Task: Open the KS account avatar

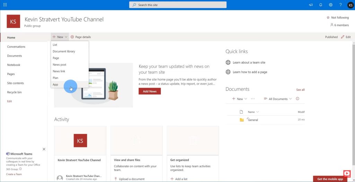Action: click(350, 5)
